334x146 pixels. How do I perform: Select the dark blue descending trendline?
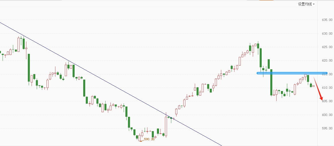[x=111, y=84]
